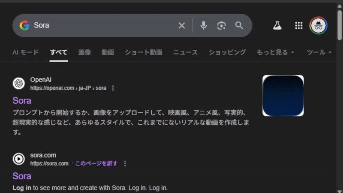Expand the ツール dropdown
Image resolution: width=343 pixels, height=193 pixels.
[319, 52]
